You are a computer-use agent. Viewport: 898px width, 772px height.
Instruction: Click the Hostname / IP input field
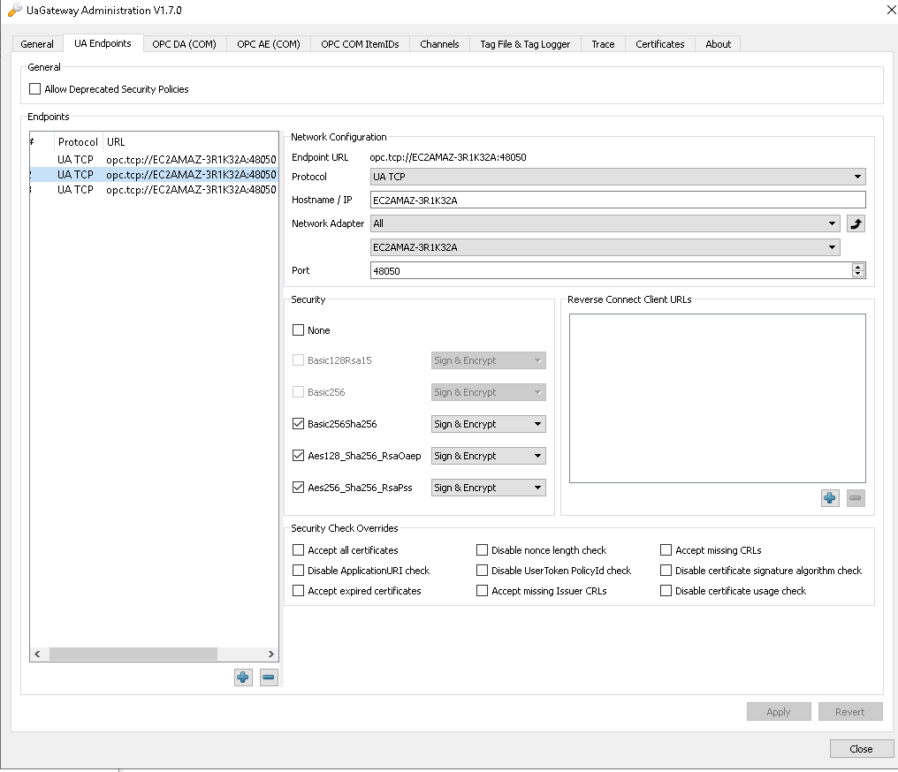[x=617, y=201]
